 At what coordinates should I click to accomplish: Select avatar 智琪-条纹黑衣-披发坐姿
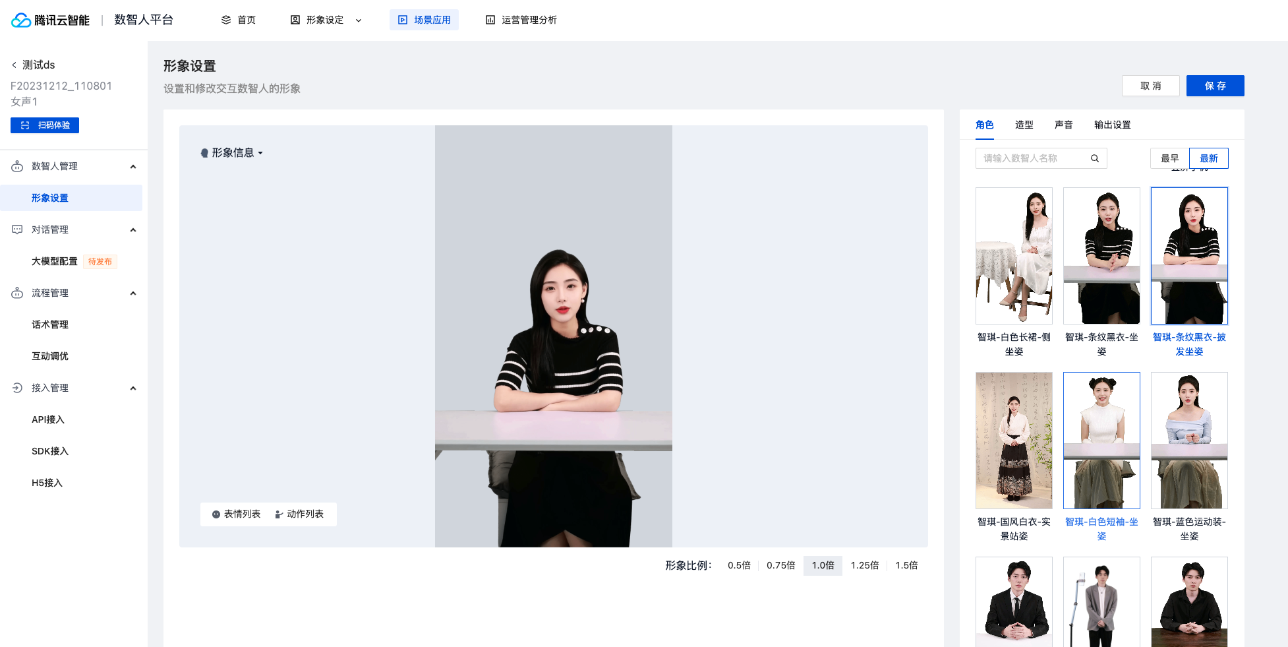click(1189, 256)
